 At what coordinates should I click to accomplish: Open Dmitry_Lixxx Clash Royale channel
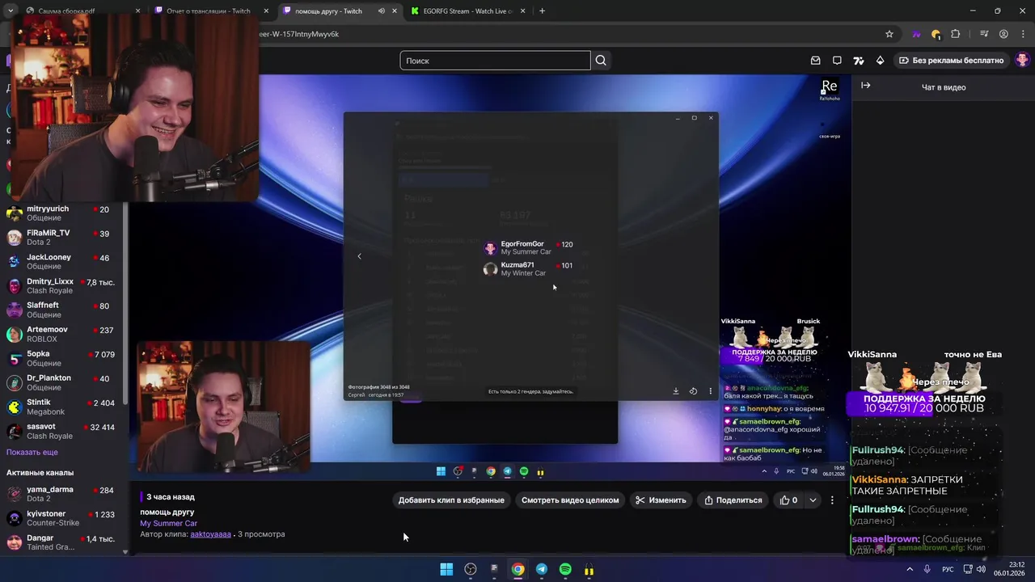point(63,286)
